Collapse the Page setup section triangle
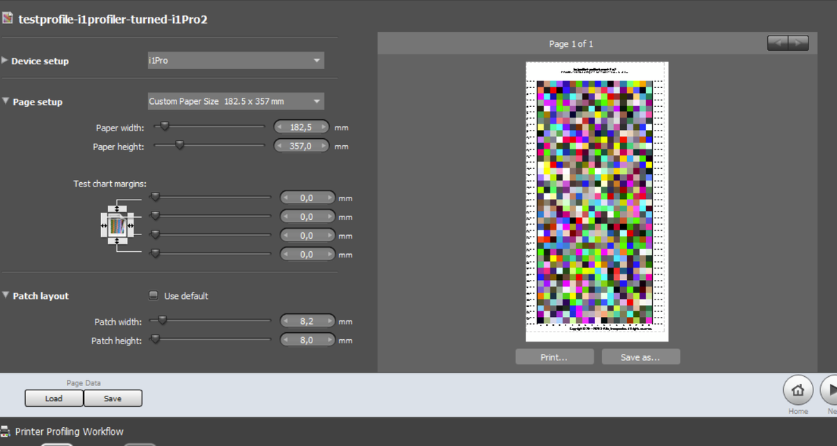This screenshot has width=837, height=446. [x=6, y=101]
